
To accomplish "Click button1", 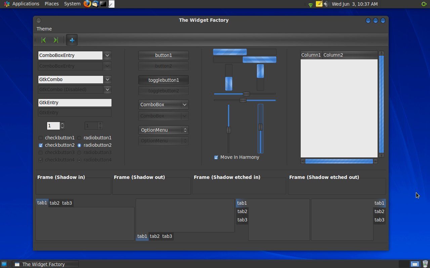I will tap(164, 55).
